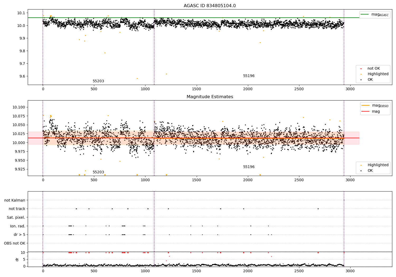Click the plot title AGASC ID 834805104.0

click(210, 6)
